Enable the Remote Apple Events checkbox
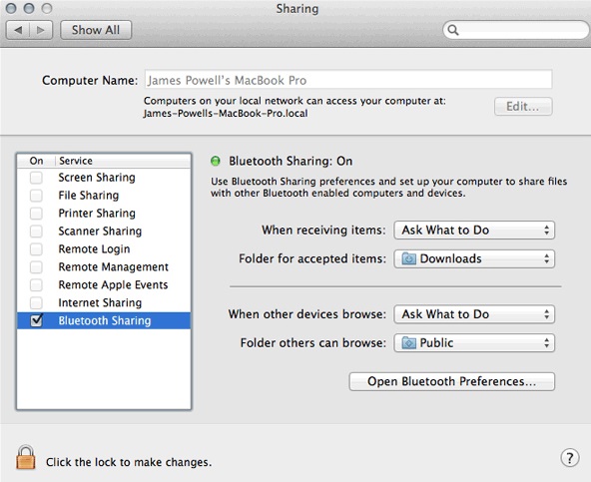This screenshot has height=482, width=591. click(36, 284)
